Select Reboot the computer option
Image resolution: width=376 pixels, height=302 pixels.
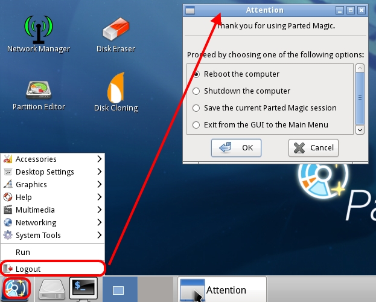pos(236,74)
